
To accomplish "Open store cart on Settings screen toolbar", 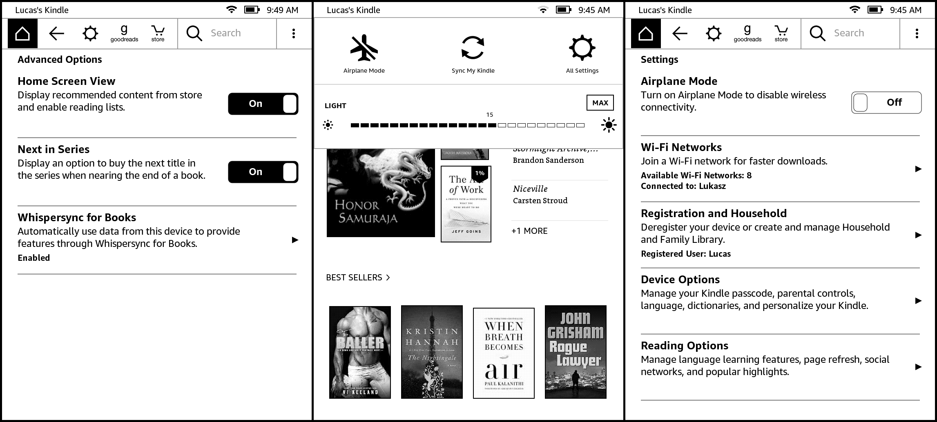I will pos(781,33).
